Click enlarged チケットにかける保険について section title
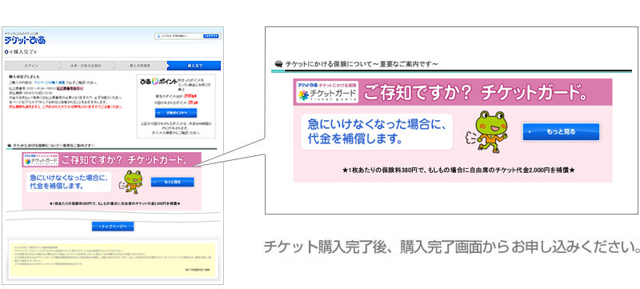This screenshot has height=289, width=640. click(x=362, y=64)
